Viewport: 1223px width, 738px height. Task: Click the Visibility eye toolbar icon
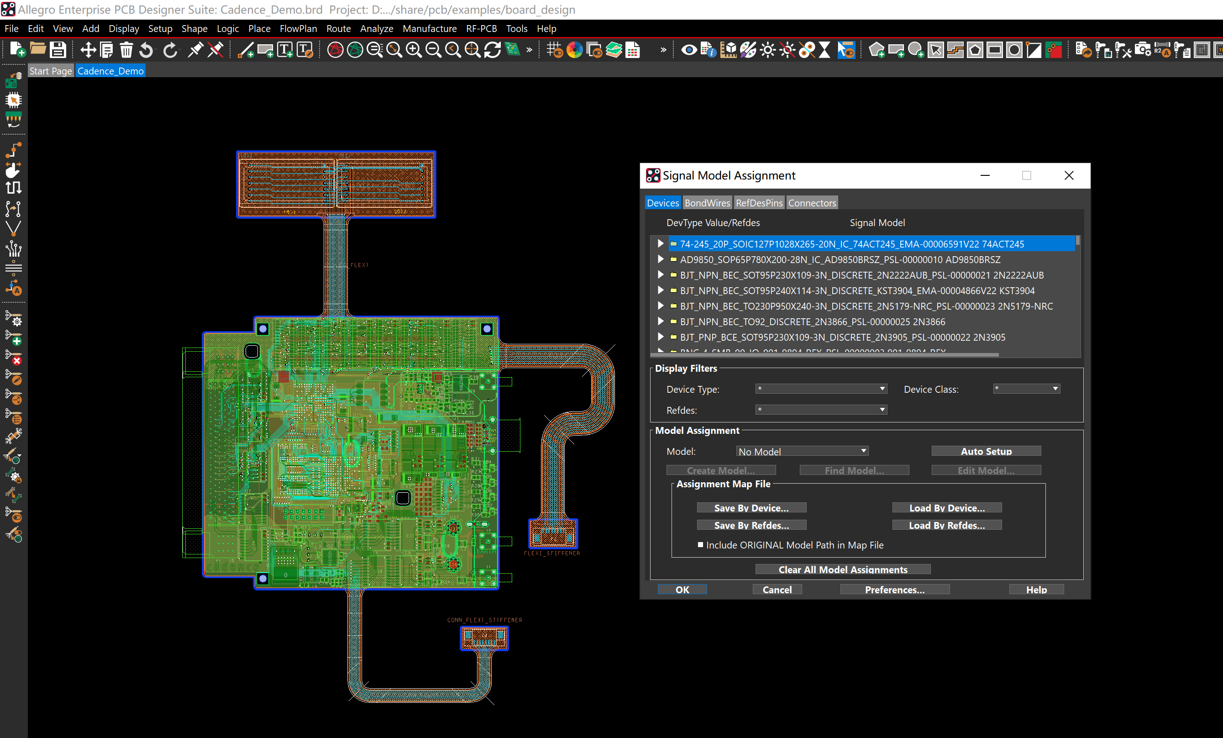(x=689, y=50)
